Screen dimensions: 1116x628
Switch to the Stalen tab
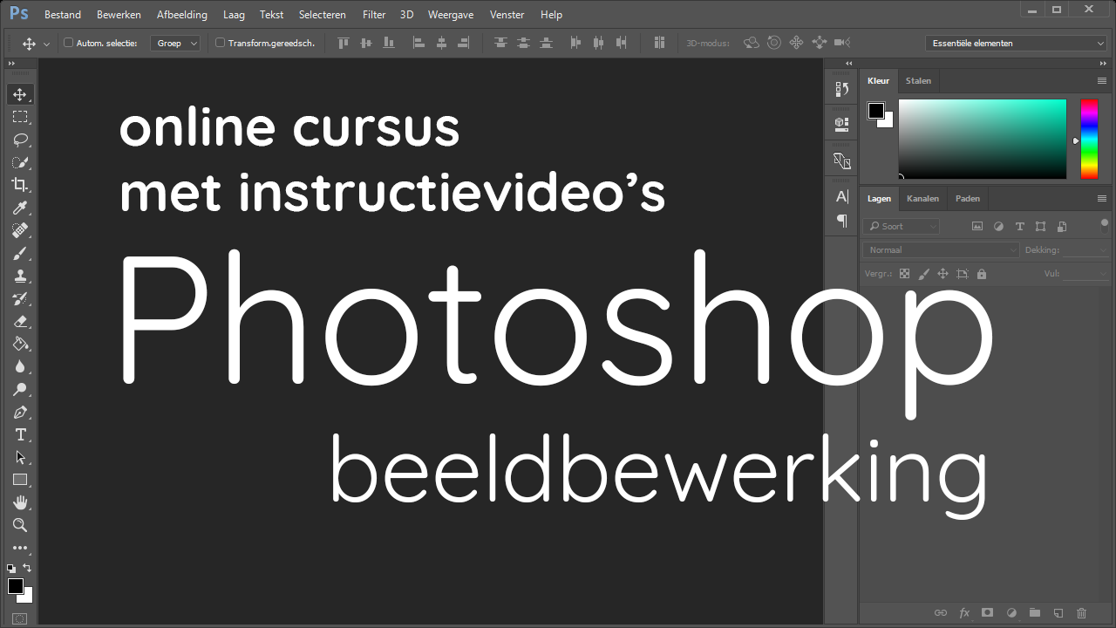918,80
